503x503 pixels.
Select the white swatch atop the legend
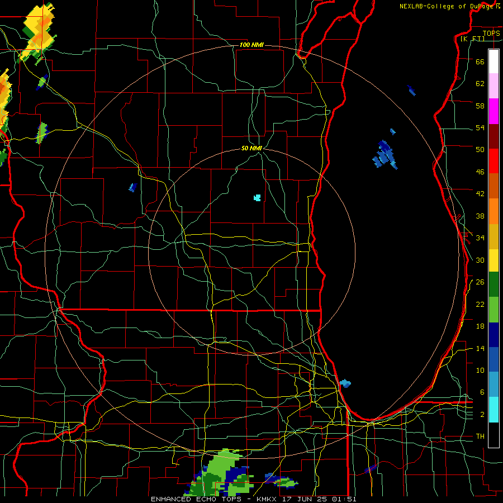point(493,61)
